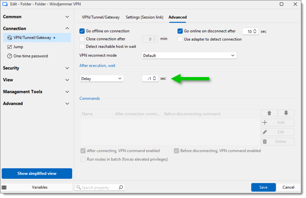Switch to Settings (Session link) tab
Viewport: 306px width, 198px height.
144,18
